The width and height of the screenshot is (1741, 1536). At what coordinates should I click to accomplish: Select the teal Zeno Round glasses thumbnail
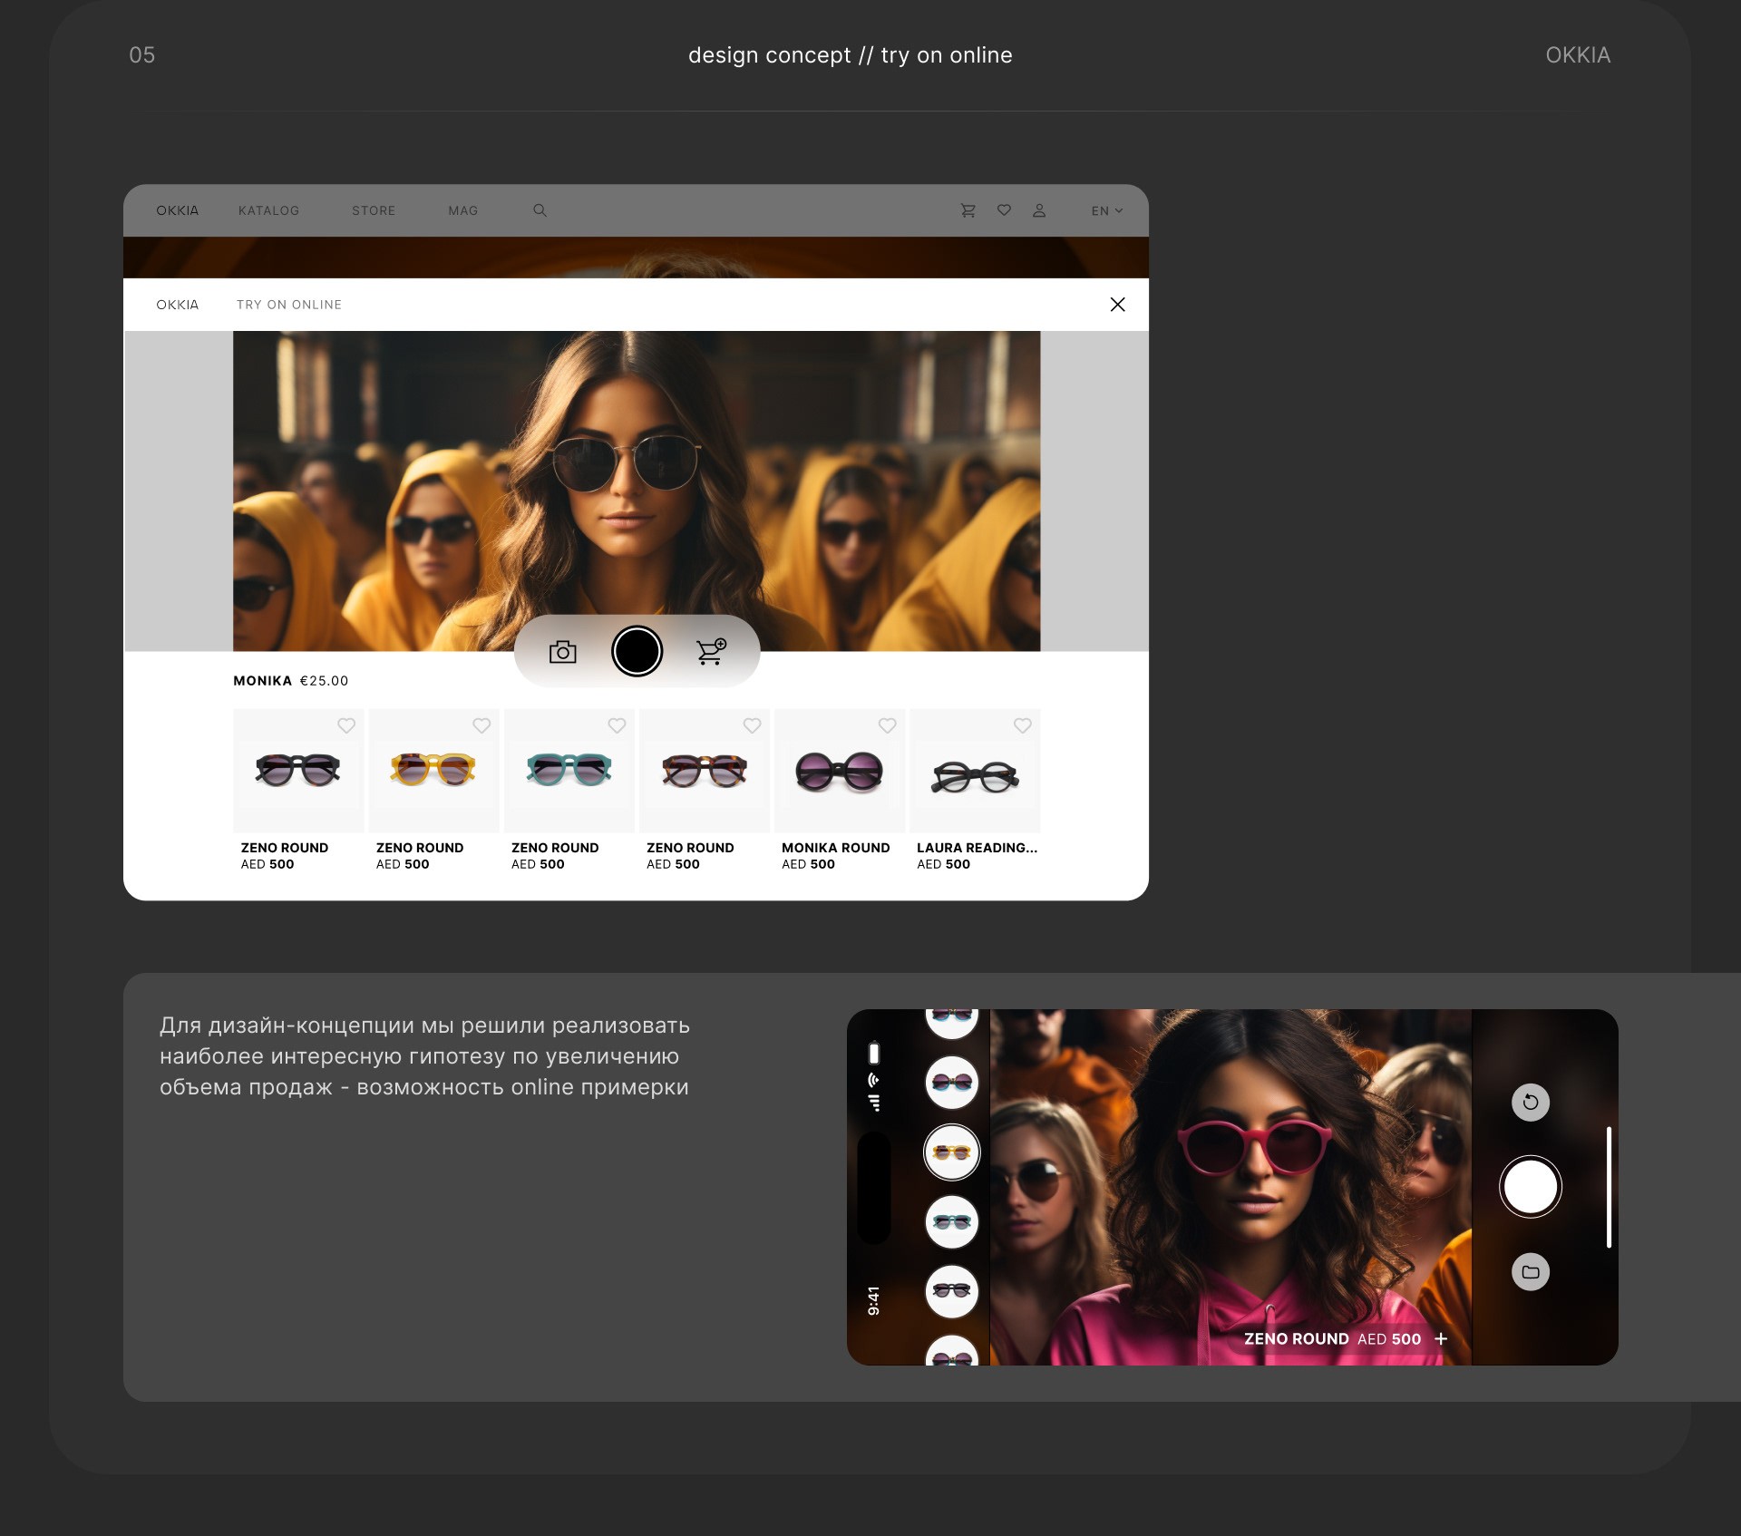pos(569,771)
